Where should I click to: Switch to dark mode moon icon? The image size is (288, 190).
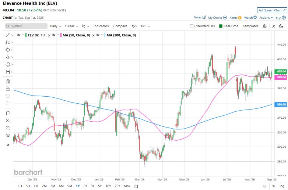(x=281, y=26)
